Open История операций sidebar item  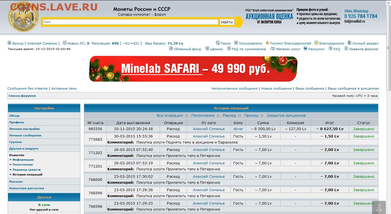[27, 175]
